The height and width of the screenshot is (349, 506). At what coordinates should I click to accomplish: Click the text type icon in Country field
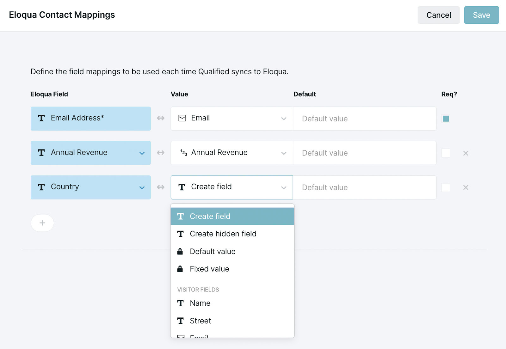[41, 187]
